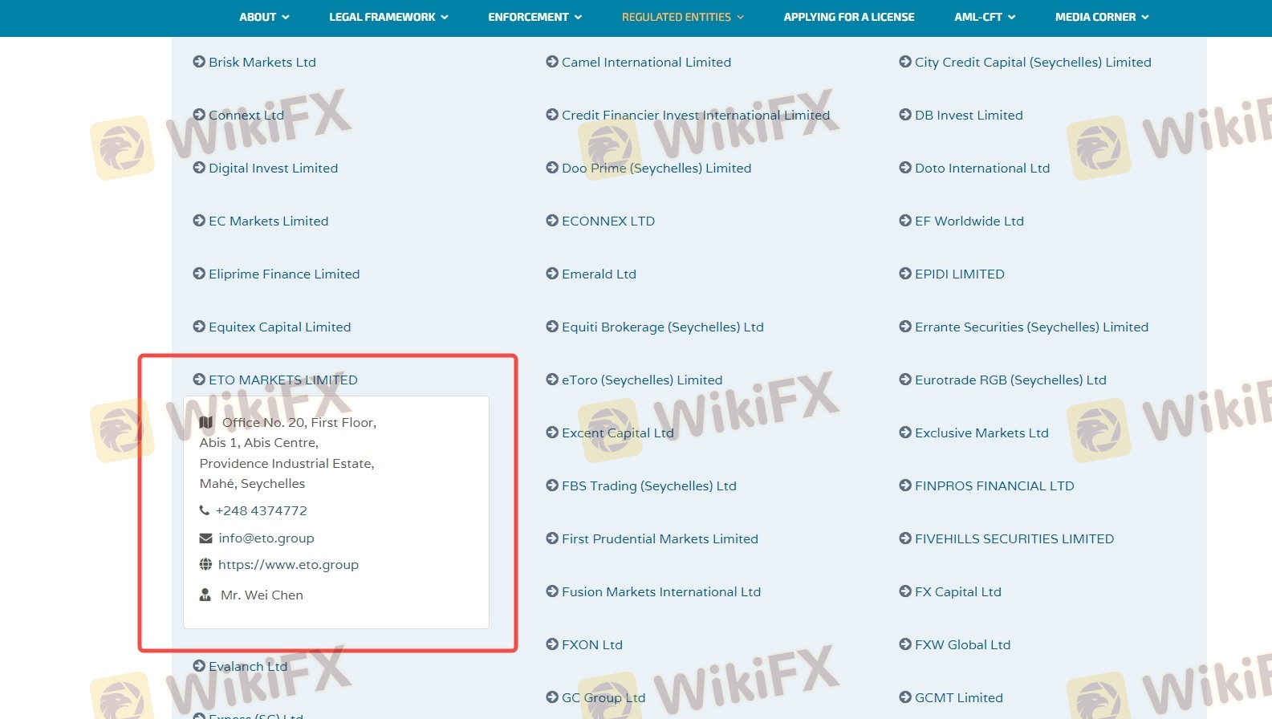This screenshot has height=719, width=1272.
Task: Open the AML-CFT dropdown menu
Action: click(x=984, y=17)
